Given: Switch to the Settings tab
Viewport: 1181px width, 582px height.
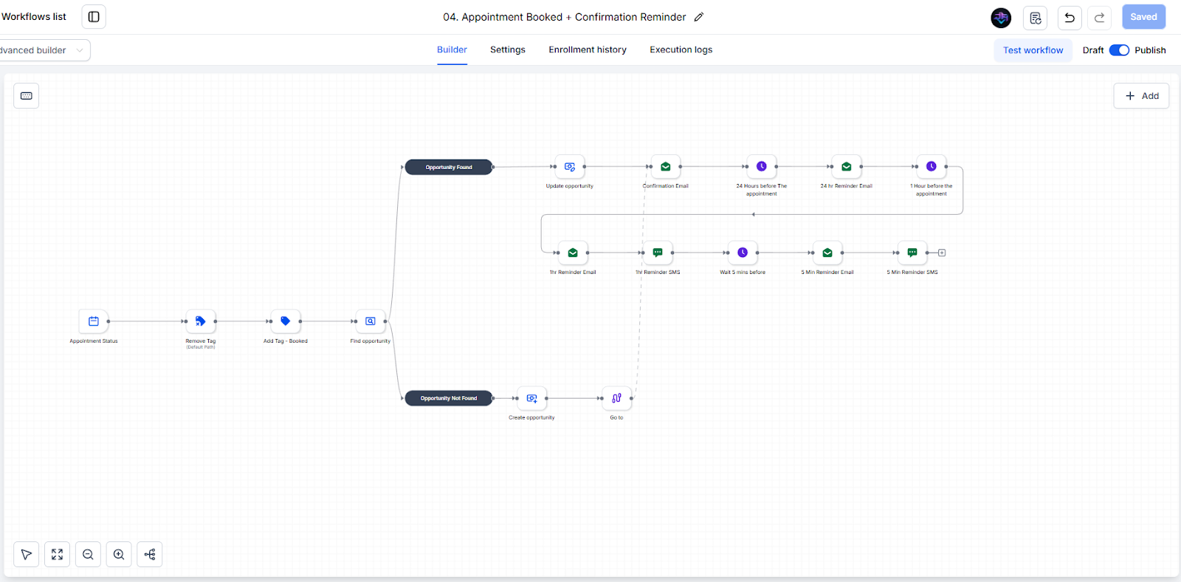Looking at the screenshot, I should [x=508, y=49].
